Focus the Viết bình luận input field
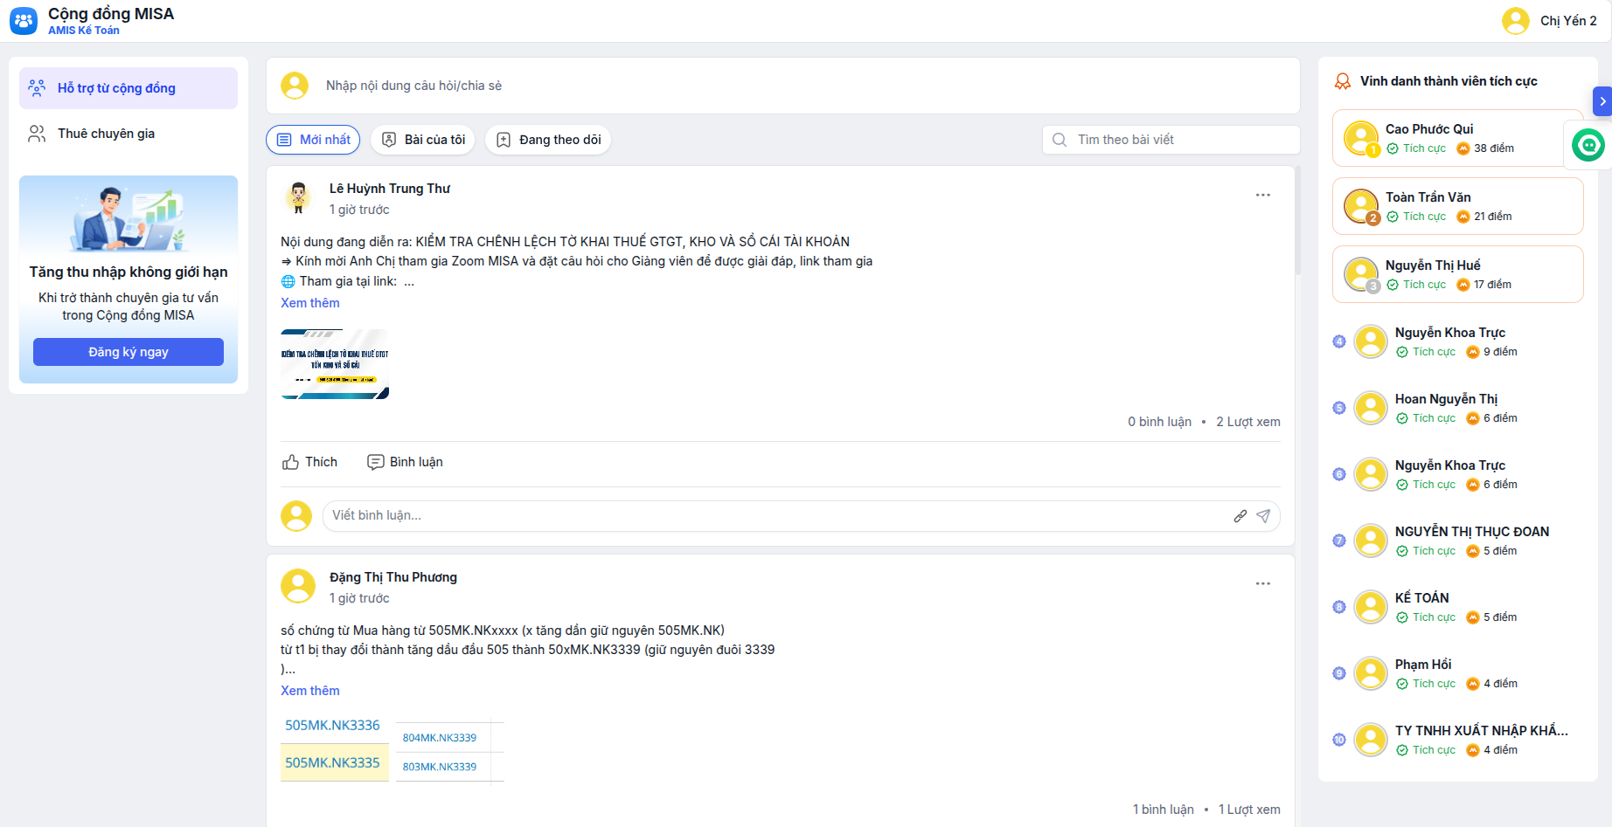Screen dimensions: 1612x827 [769, 516]
